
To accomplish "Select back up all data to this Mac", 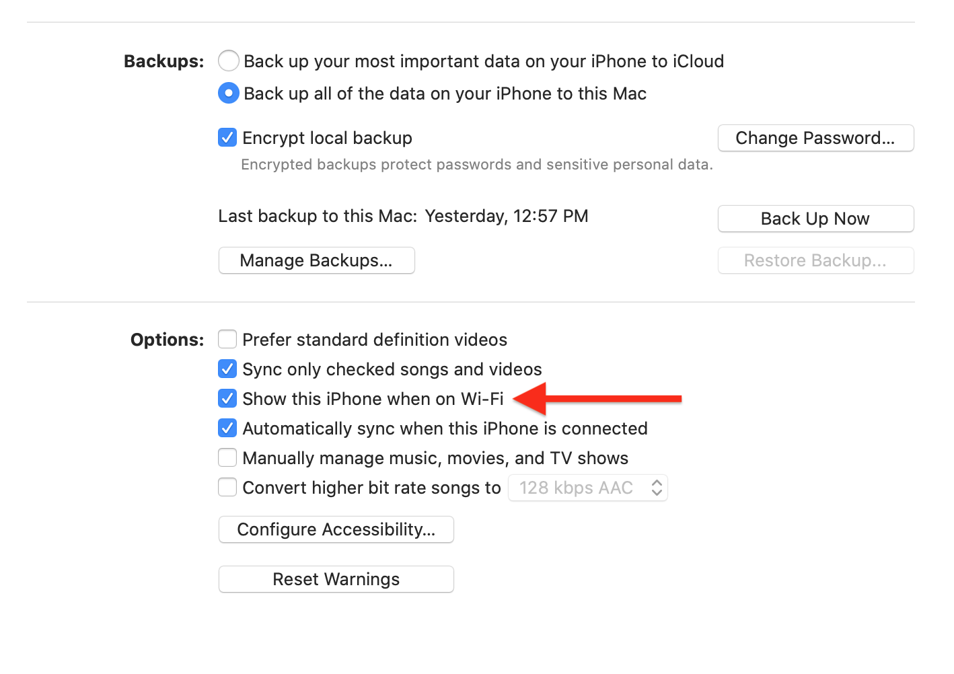I will click(229, 93).
